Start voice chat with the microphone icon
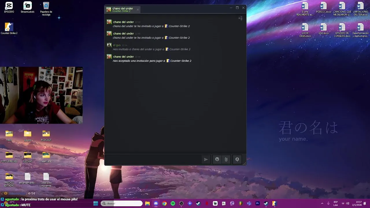Viewport: 370px width, 208px height. coord(237,159)
